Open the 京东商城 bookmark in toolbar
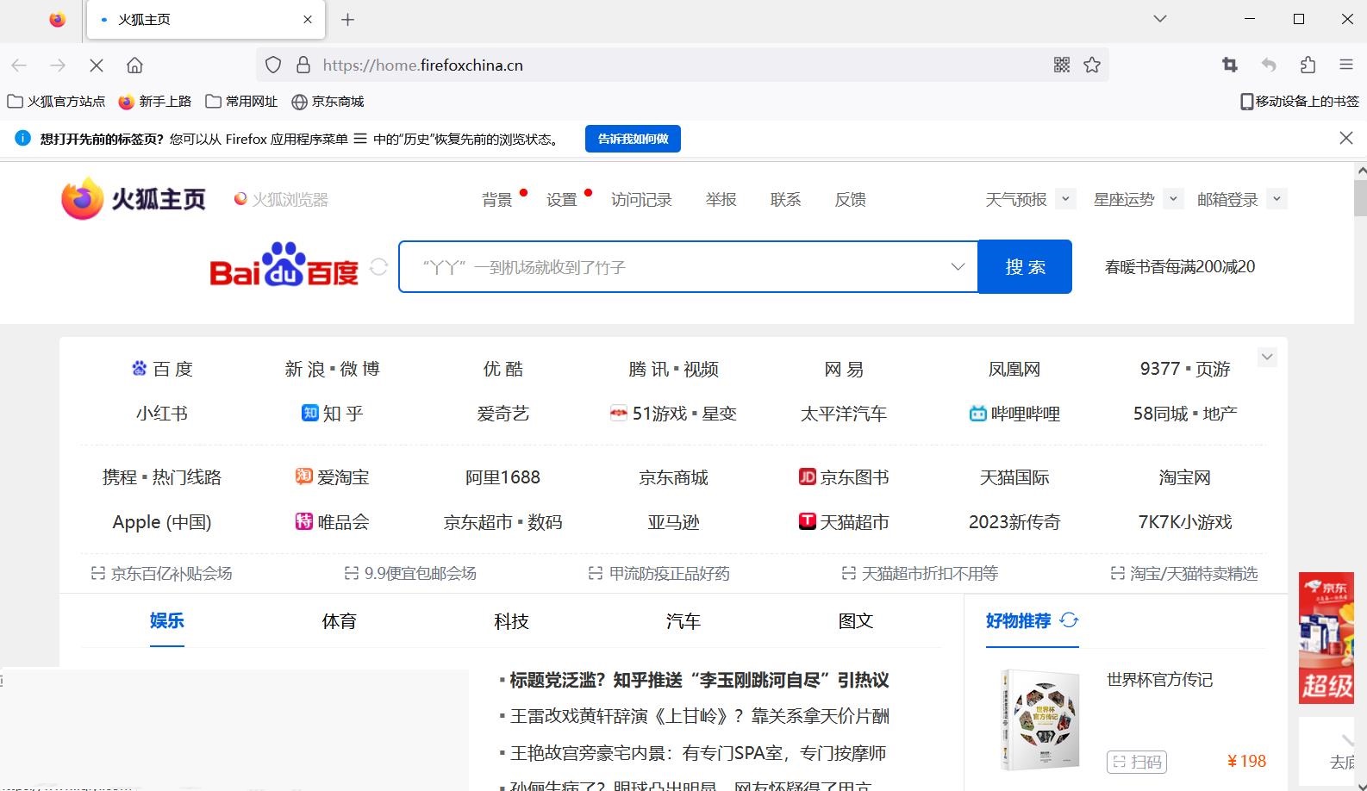Viewport: 1367px width, 791px height. pos(328,102)
